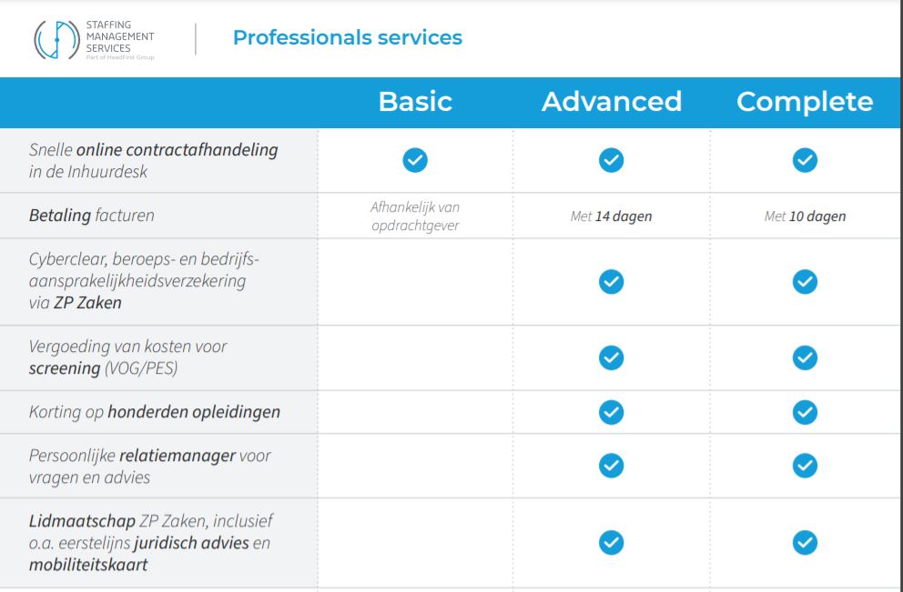Click Basic checkmark for online contractafhandeling

click(x=415, y=160)
